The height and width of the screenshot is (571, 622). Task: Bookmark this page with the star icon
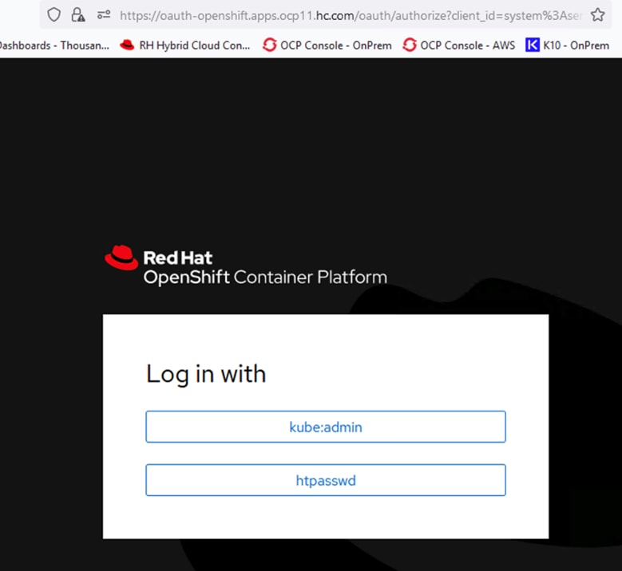point(598,15)
